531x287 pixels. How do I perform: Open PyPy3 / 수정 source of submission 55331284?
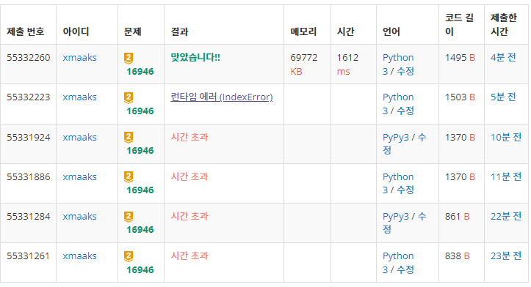[405, 223]
